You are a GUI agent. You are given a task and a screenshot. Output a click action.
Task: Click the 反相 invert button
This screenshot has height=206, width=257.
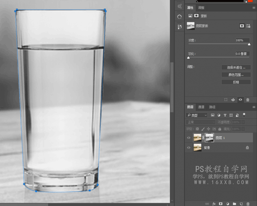(236, 82)
